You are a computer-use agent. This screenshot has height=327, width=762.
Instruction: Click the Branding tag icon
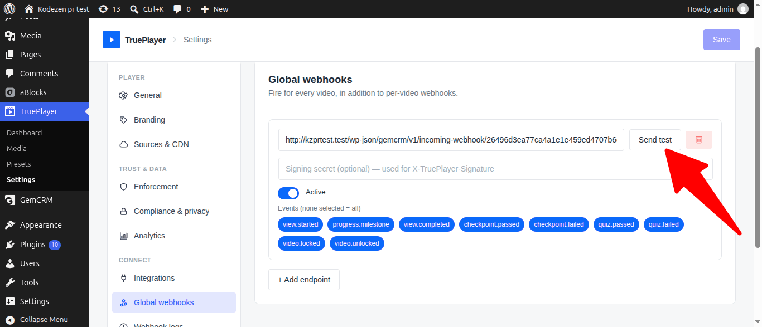(x=124, y=120)
